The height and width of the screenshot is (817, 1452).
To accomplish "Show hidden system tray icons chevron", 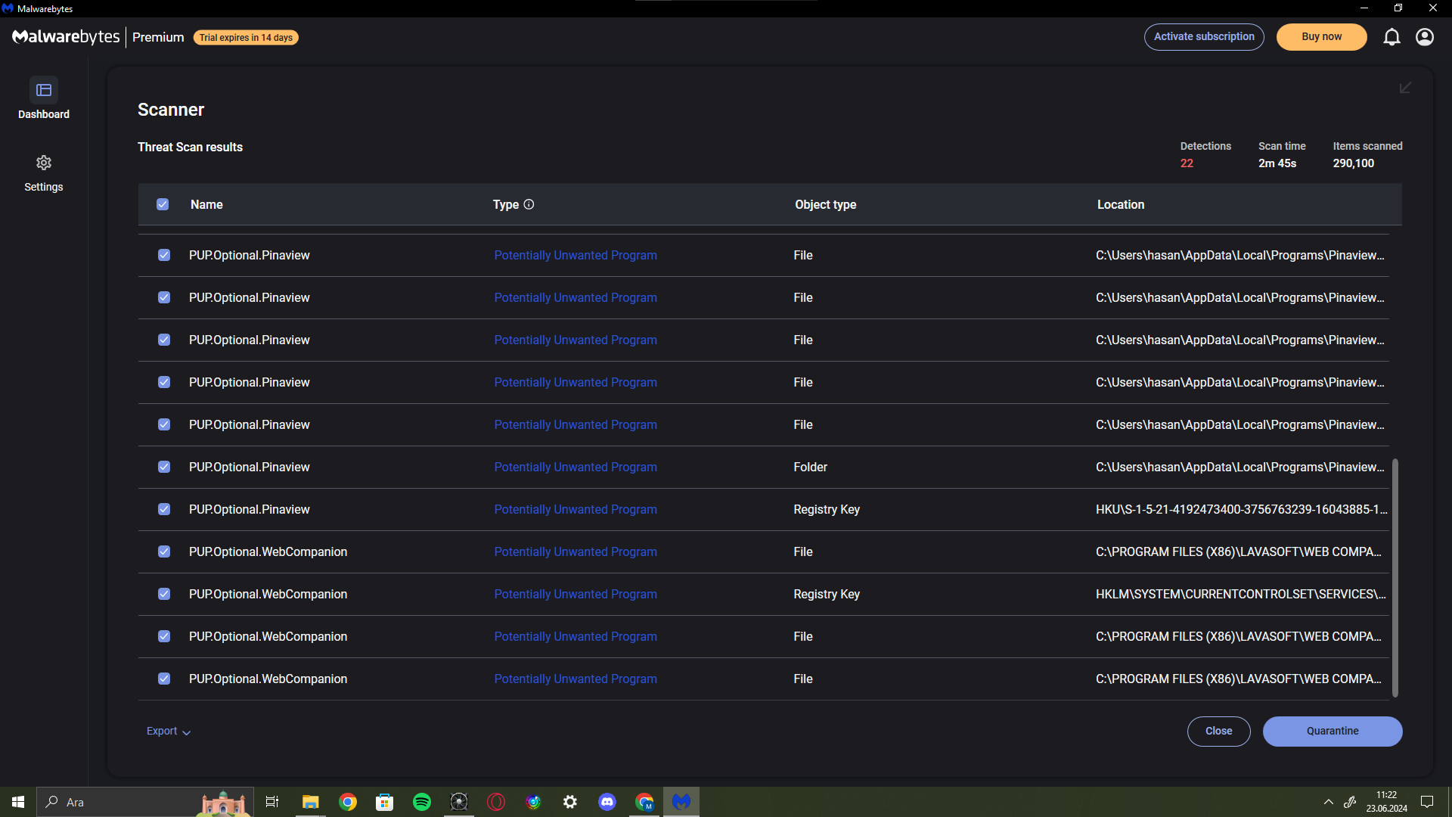I will [x=1328, y=802].
